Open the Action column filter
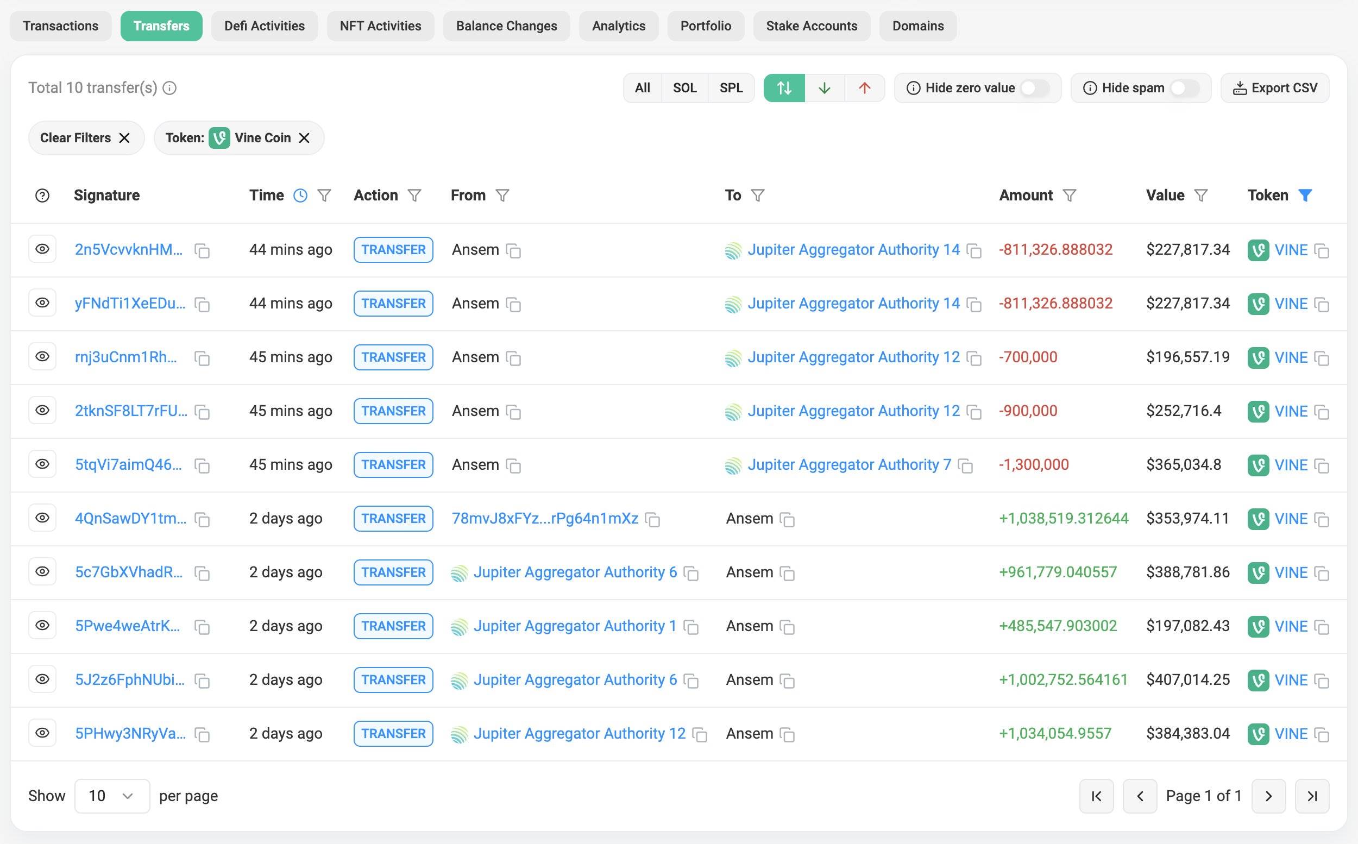1358x844 pixels. tap(414, 196)
